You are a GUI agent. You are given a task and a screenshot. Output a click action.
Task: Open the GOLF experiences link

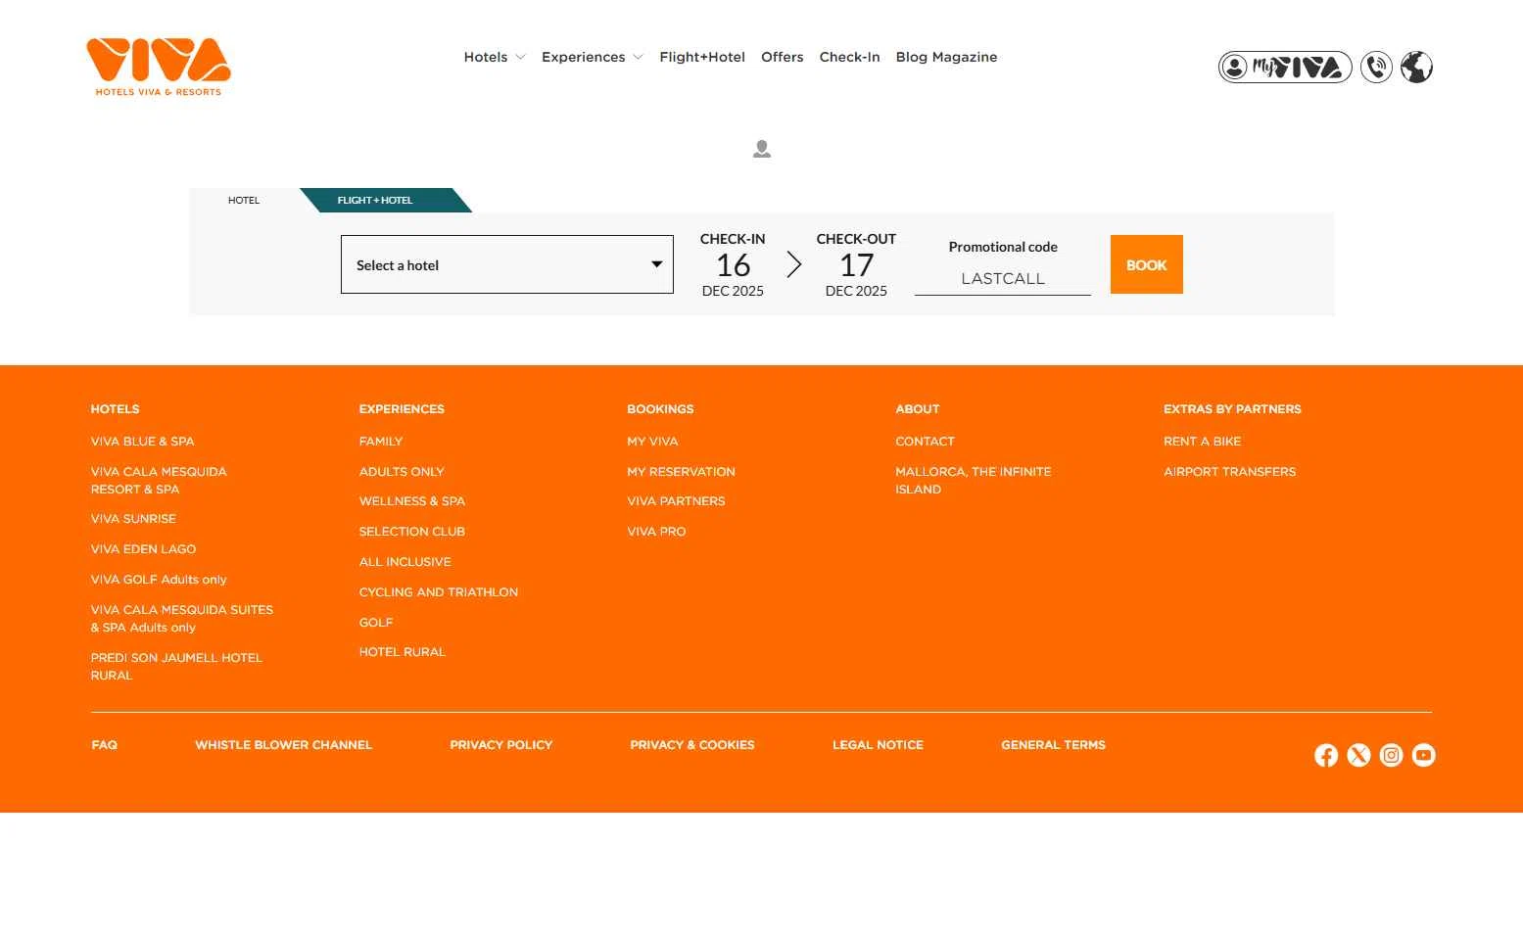coord(376,623)
